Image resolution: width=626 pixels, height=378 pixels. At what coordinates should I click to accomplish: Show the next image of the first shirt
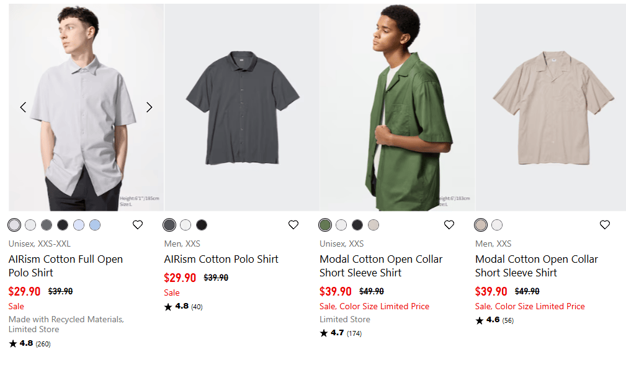click(x=150, y=107)
